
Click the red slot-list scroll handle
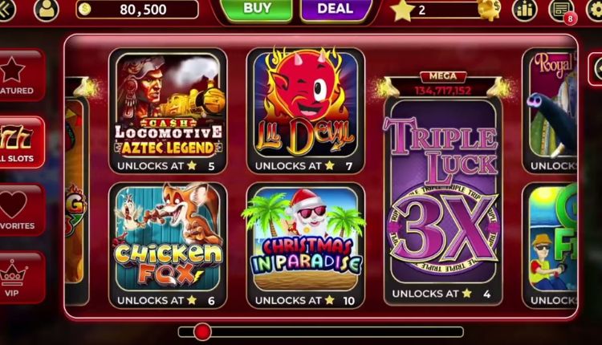pos(202,331)
